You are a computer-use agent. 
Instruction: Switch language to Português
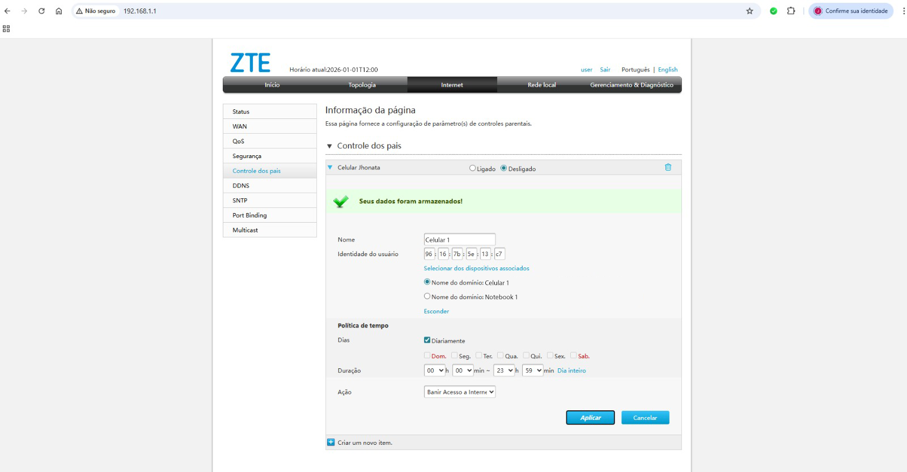click(635, 70)
